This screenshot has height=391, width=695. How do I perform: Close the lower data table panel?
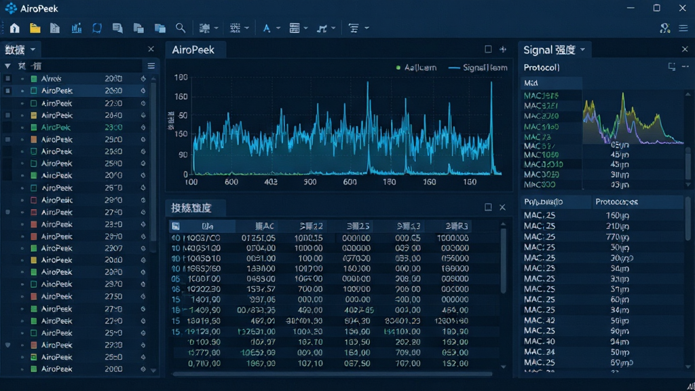point(502,207)
